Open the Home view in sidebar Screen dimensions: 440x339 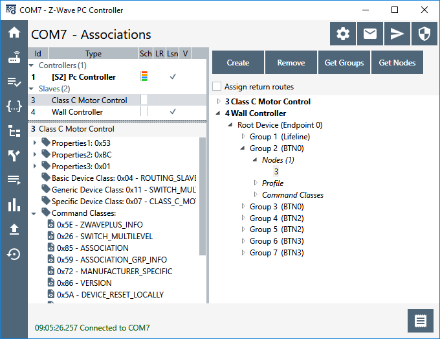click(x=14, y=33)
